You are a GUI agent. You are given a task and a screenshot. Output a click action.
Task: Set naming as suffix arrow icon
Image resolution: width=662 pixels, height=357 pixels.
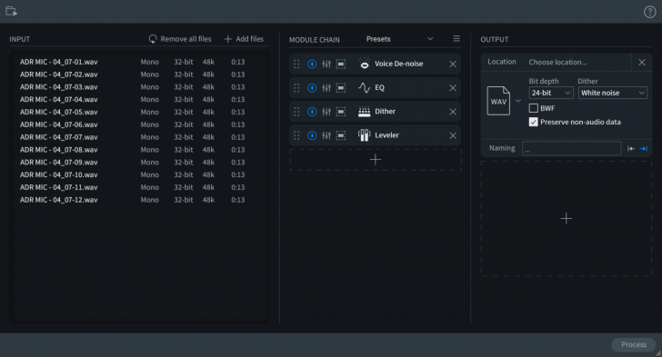[x=644, y=149]
